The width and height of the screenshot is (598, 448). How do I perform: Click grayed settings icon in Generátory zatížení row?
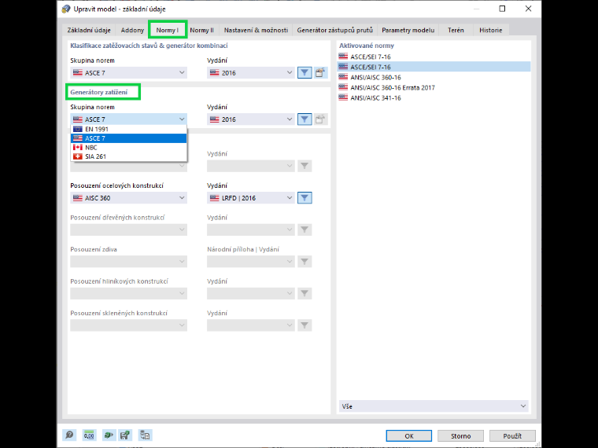[x=320, y=119]
